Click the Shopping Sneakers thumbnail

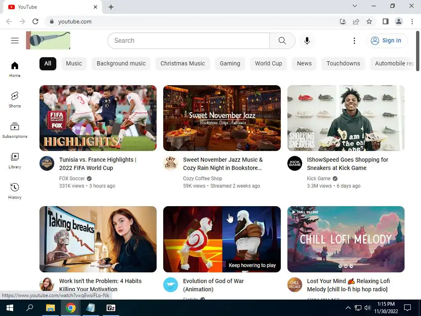[x=346, y=118]
